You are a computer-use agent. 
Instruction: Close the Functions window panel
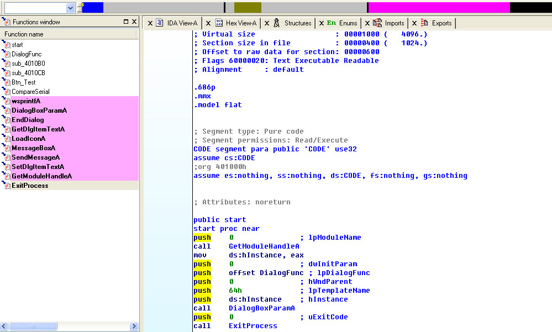[x=134, y=22]
